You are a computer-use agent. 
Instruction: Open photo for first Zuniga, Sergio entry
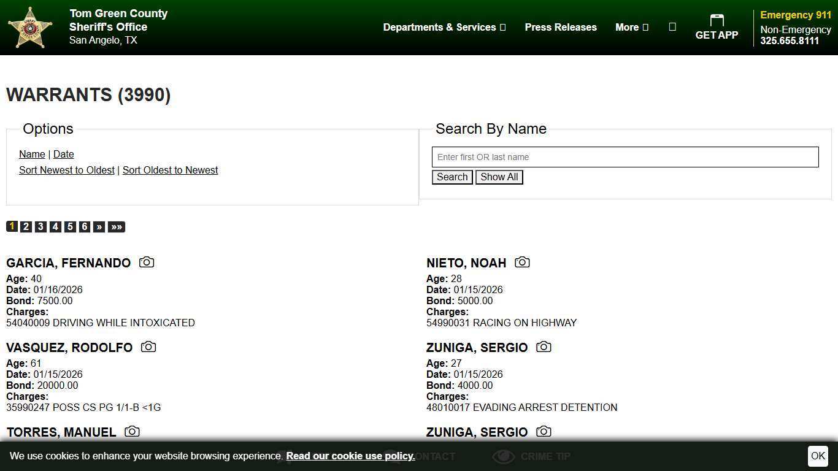pos(544,347)
